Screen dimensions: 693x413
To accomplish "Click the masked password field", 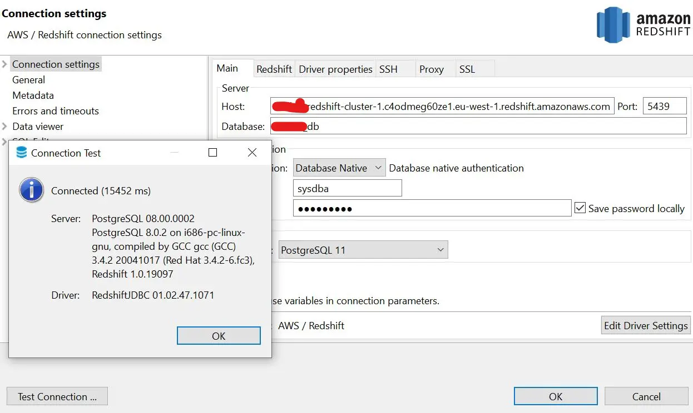I will (x=432, y=208).
